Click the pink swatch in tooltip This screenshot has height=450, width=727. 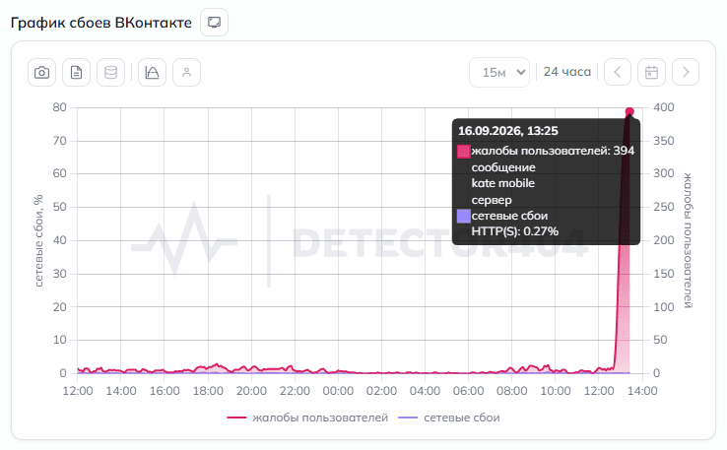(464, 152)
